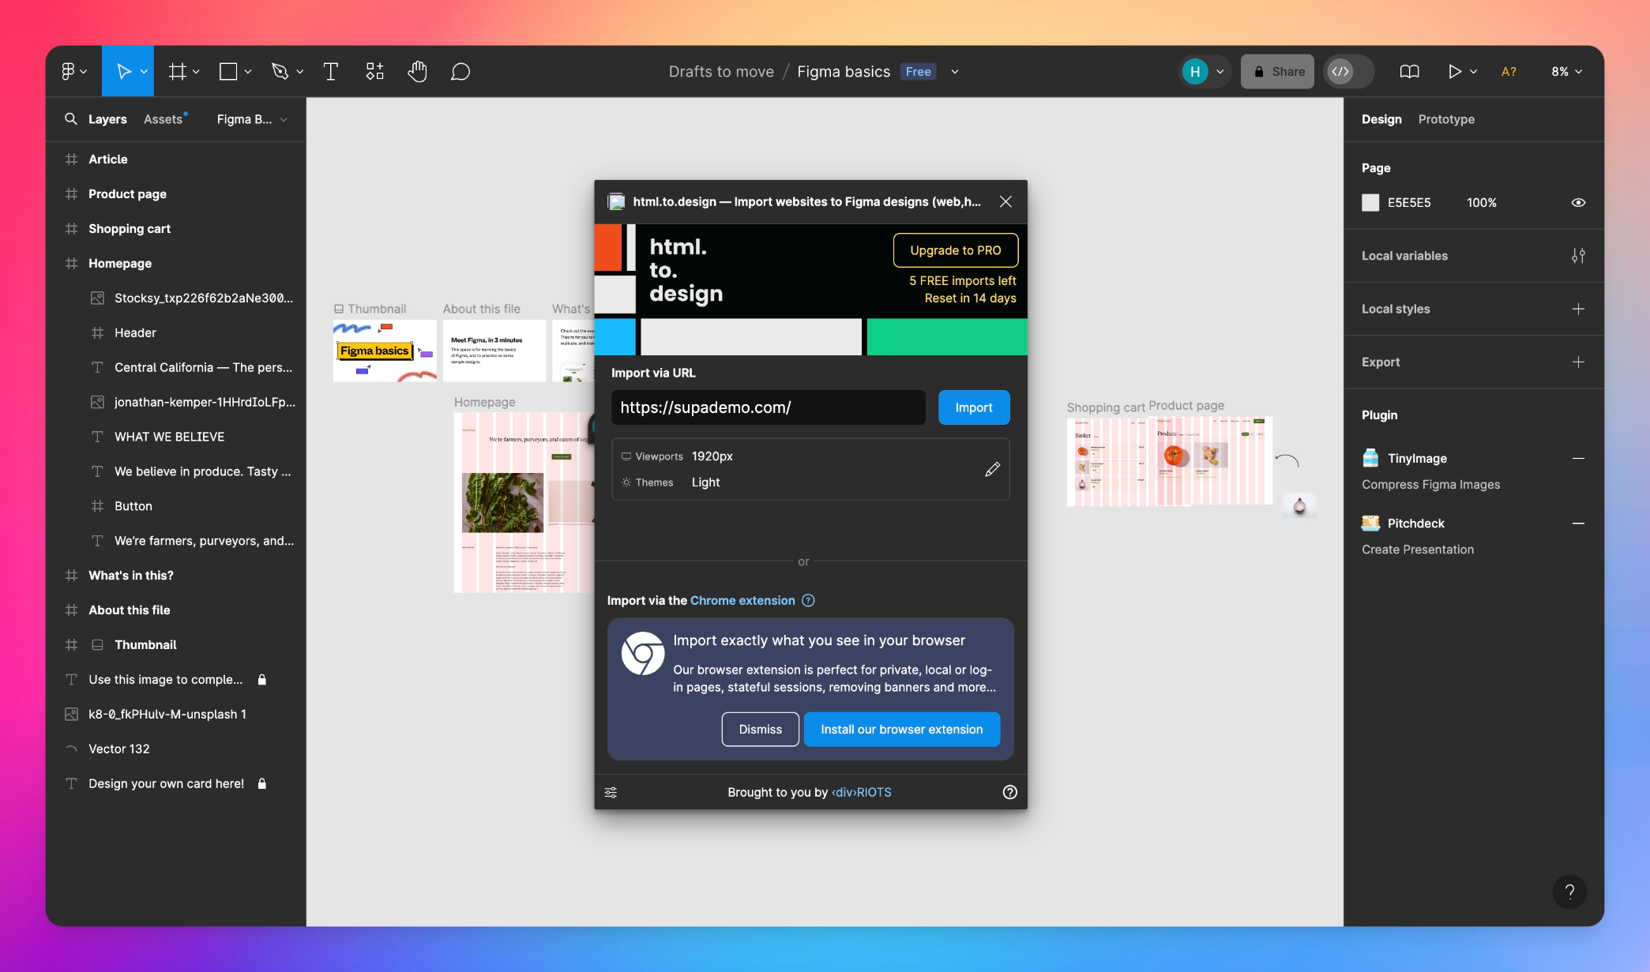Select the Comment tool

coord(460,72)
